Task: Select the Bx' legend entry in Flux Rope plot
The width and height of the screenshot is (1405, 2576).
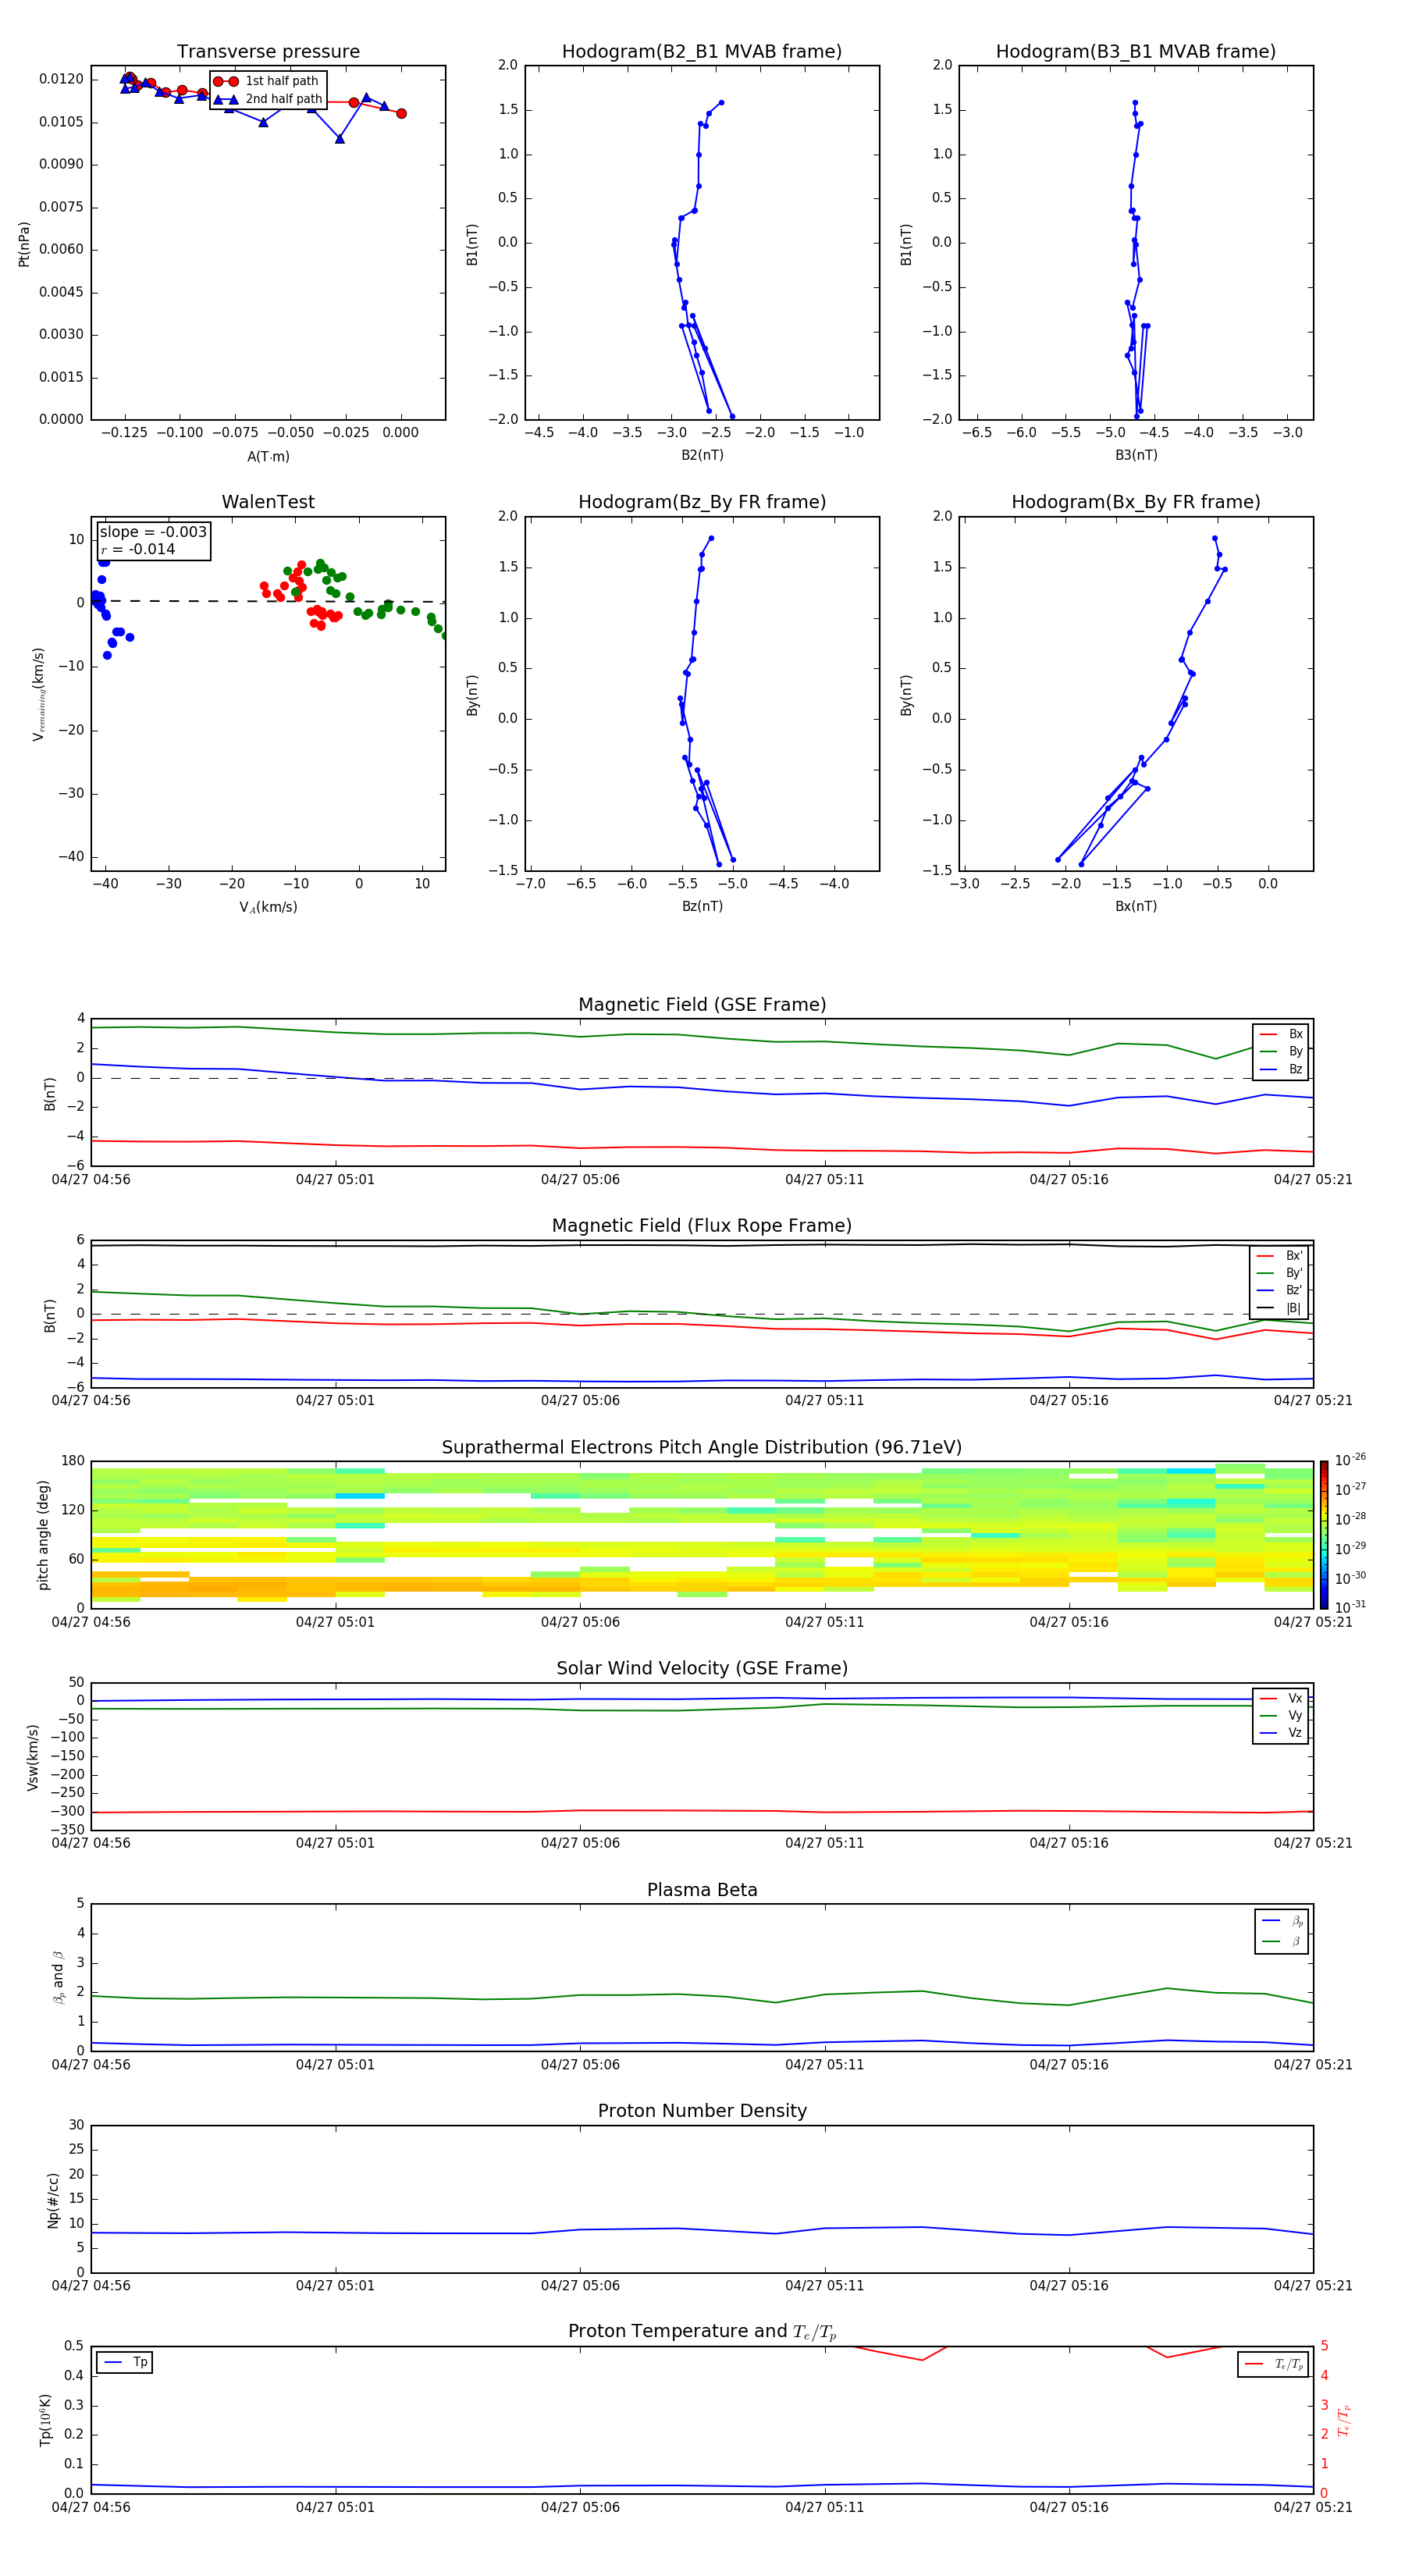Action: coord(1280,1256)
